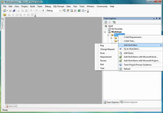
Task: Open the Build menu
Action: click(32, 6)
